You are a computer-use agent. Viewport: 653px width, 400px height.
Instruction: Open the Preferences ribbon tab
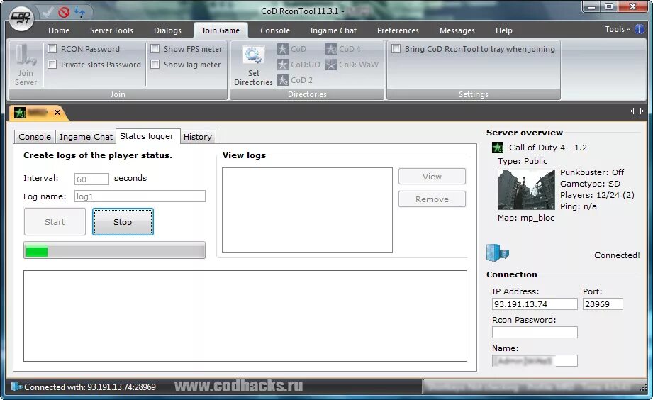398,30
